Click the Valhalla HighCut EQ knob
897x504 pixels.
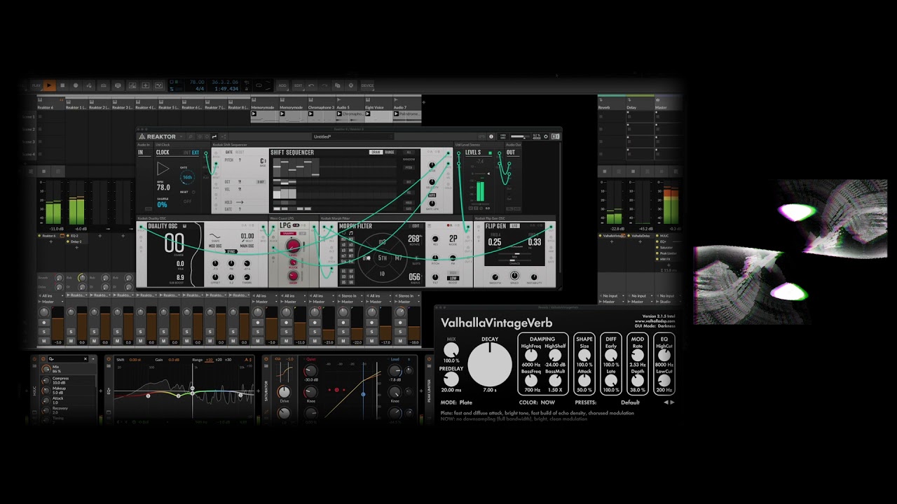coord(664,356)
